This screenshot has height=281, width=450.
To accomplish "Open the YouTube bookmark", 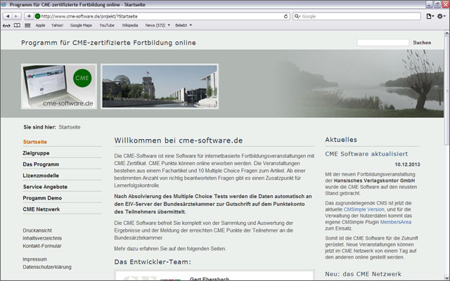I will (x=107, y=25).
